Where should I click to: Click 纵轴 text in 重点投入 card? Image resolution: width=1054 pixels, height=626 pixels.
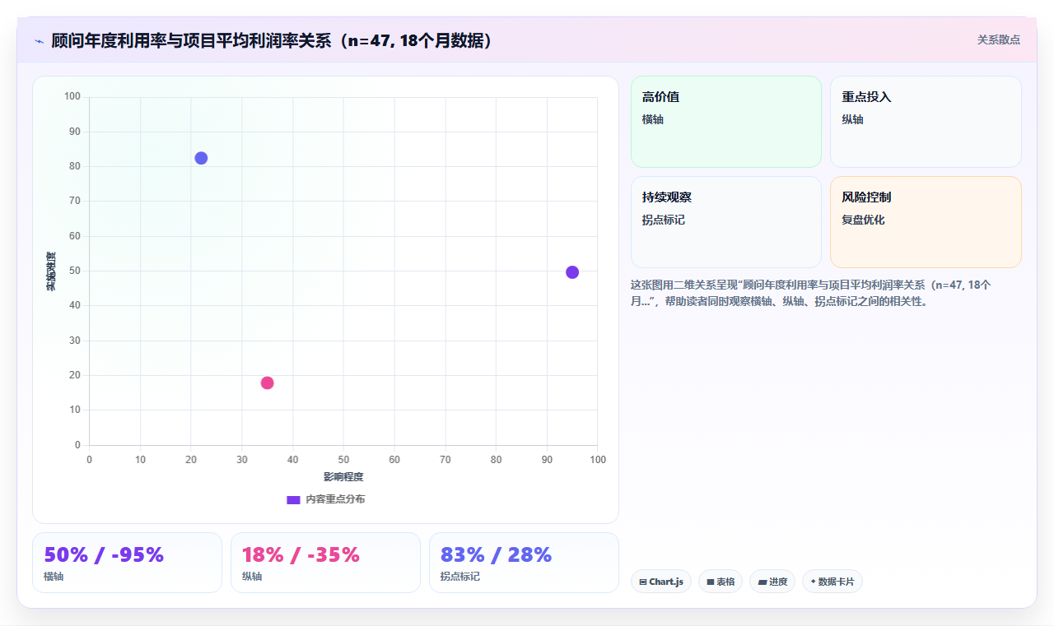[852, 120]
